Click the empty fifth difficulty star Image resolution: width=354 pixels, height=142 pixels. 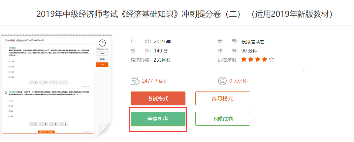tap(272, 60)
